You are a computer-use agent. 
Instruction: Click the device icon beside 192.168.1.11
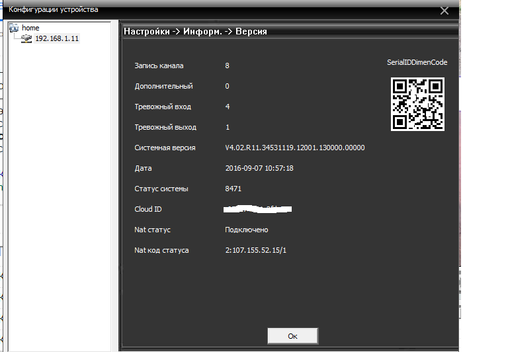[x=26, y=39]
